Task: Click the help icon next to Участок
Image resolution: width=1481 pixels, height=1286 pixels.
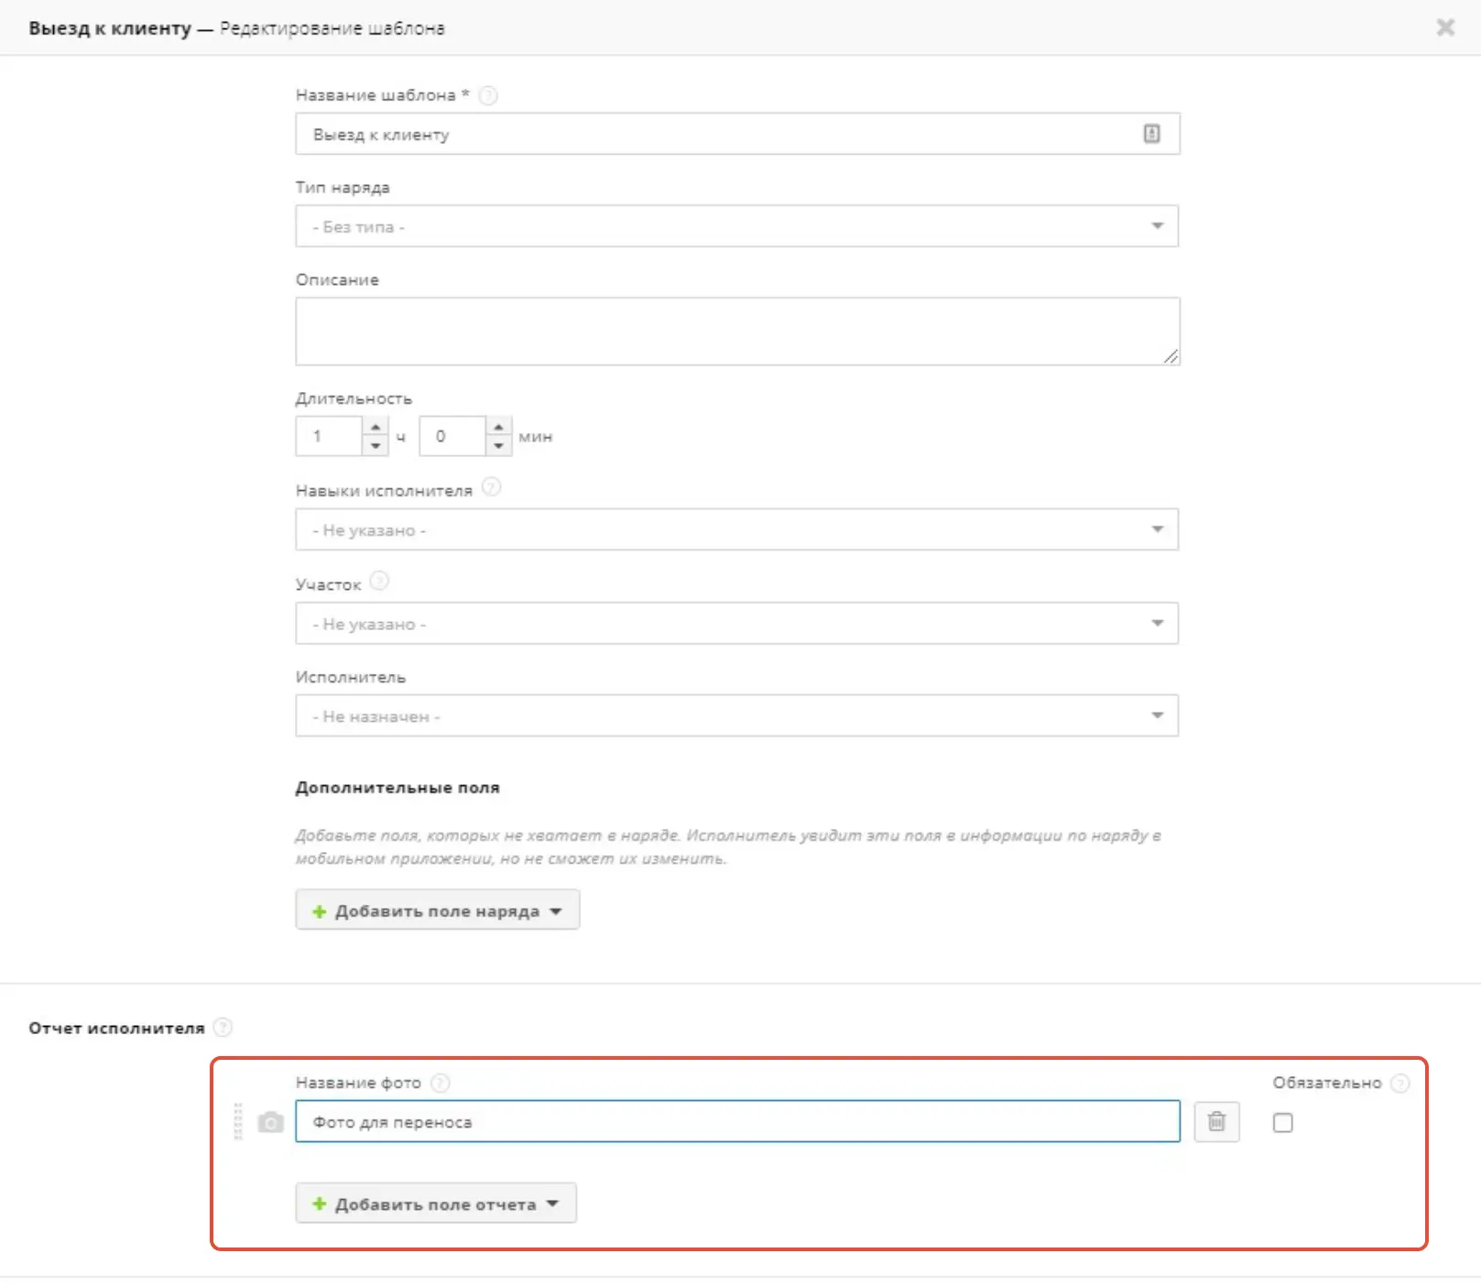Action: pos(379,581)
